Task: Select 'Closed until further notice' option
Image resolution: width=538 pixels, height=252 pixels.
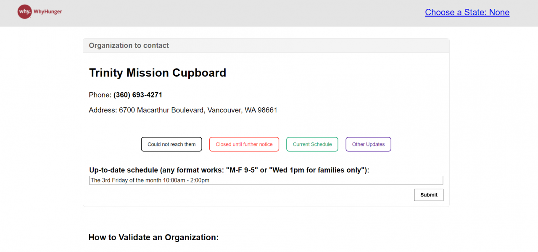Action: click(x=244, y=144)
